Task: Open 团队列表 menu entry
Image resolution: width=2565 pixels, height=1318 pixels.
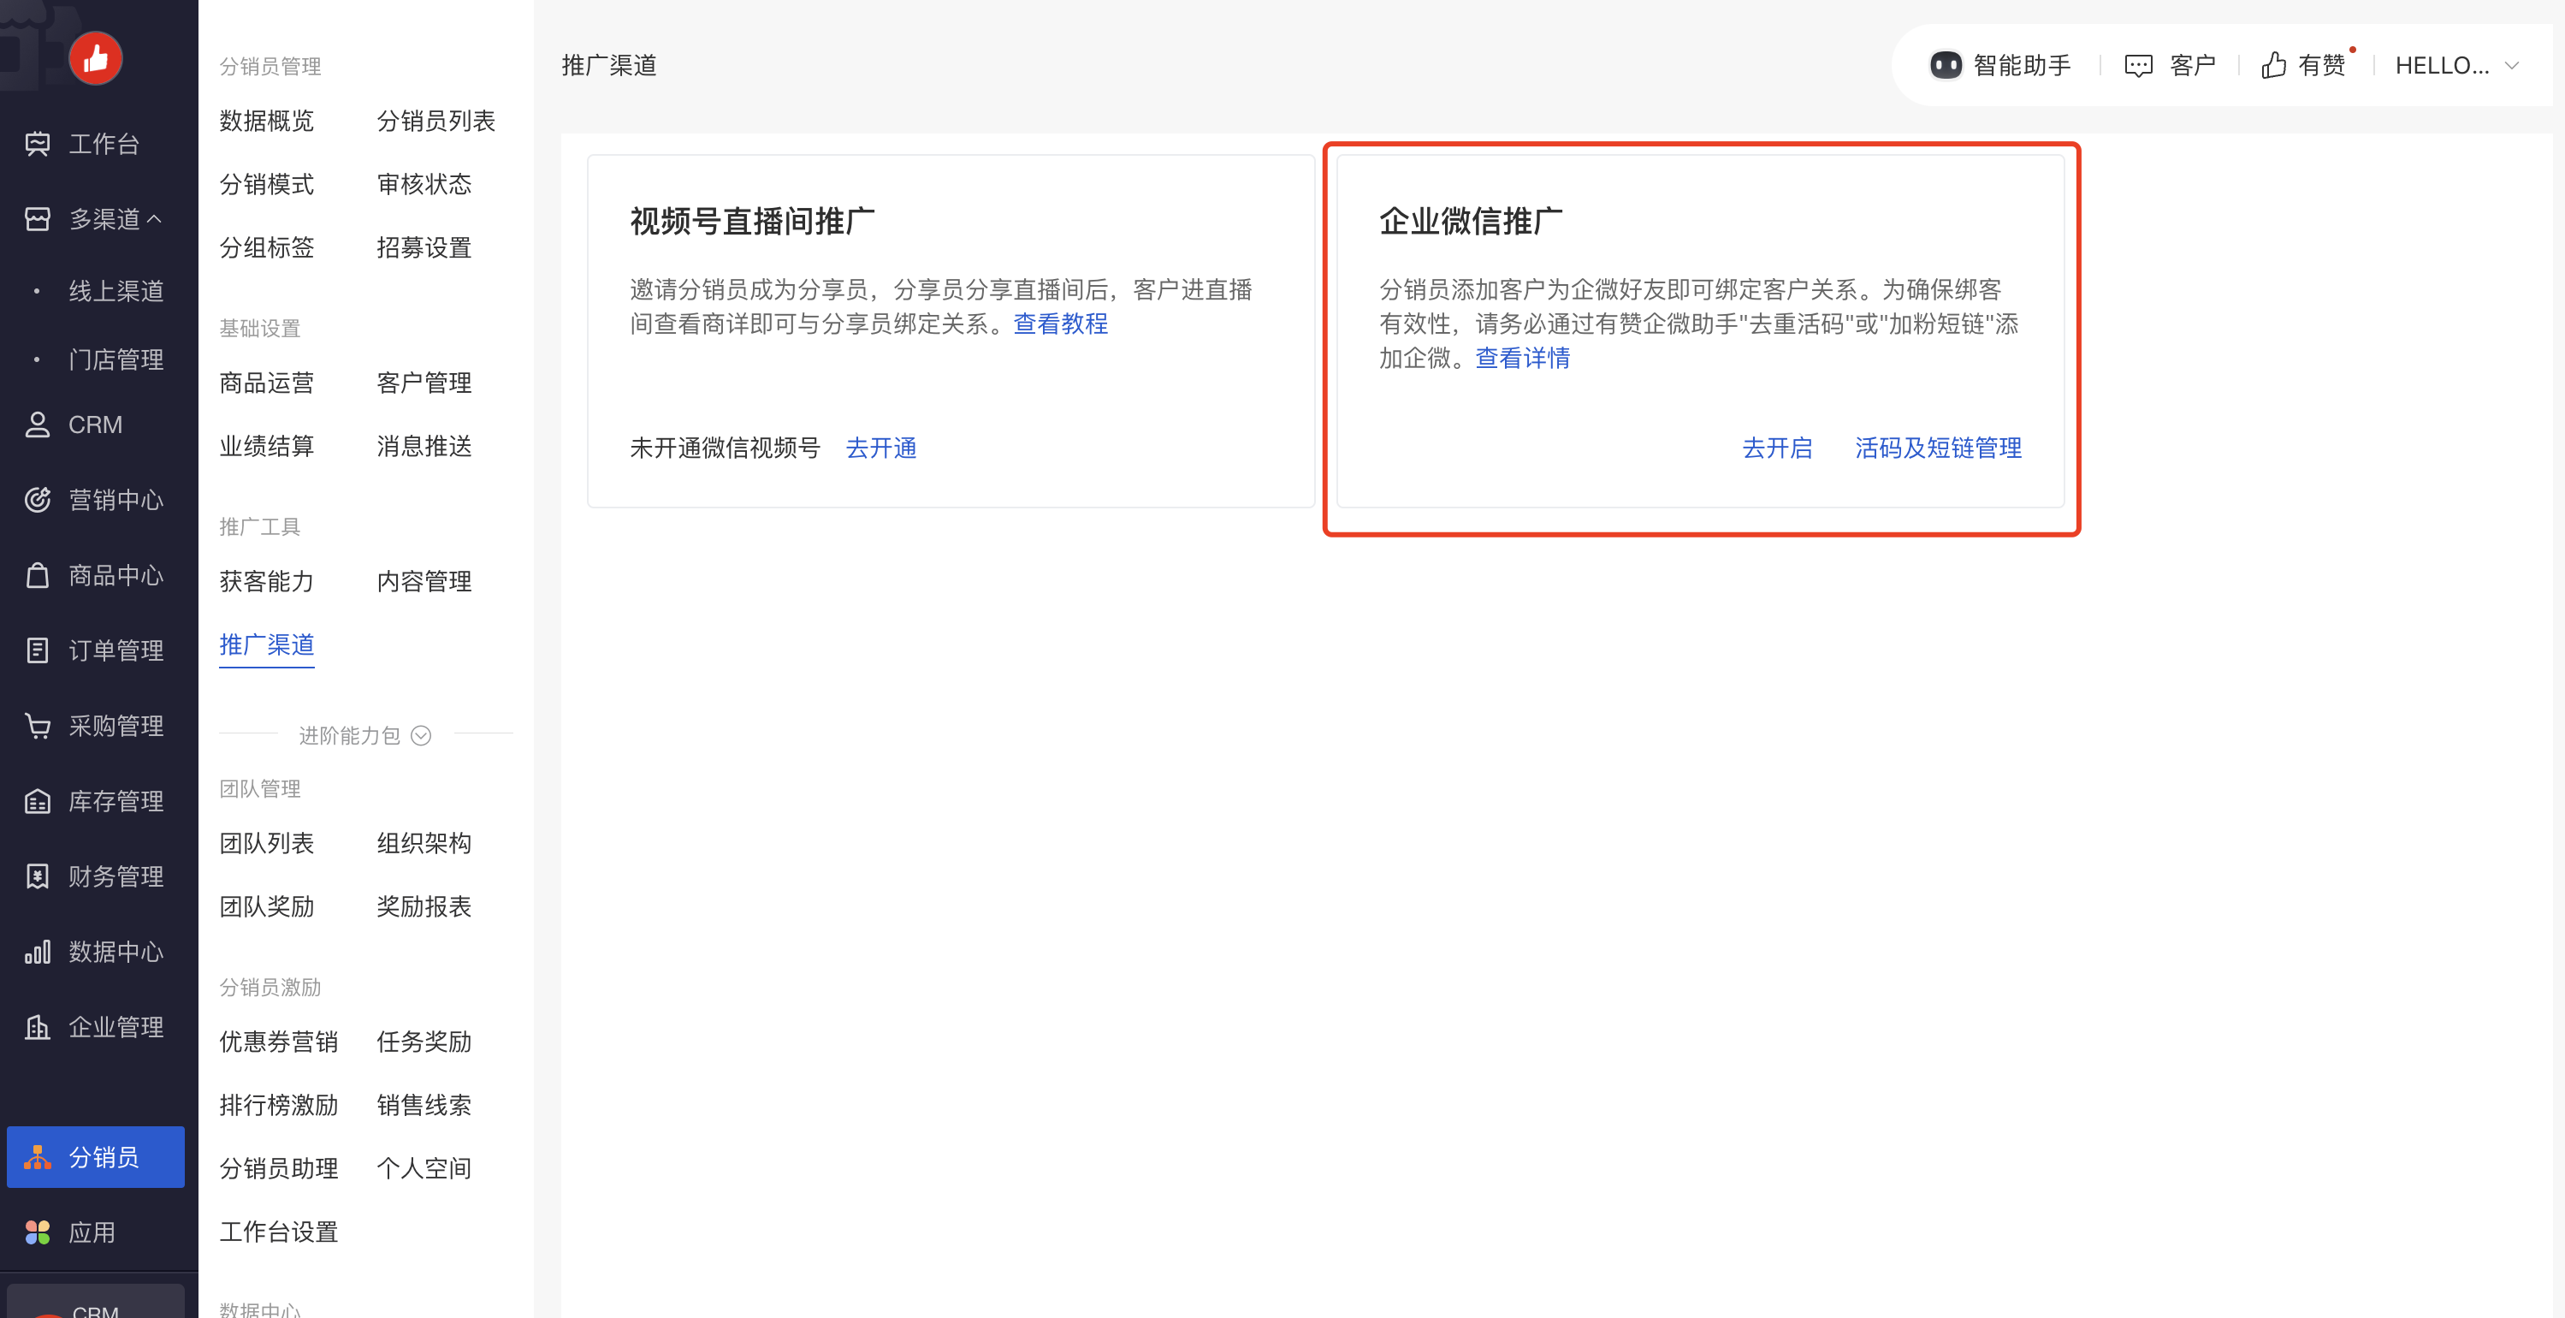Action: pyautogui.click(x=266, y=844)
